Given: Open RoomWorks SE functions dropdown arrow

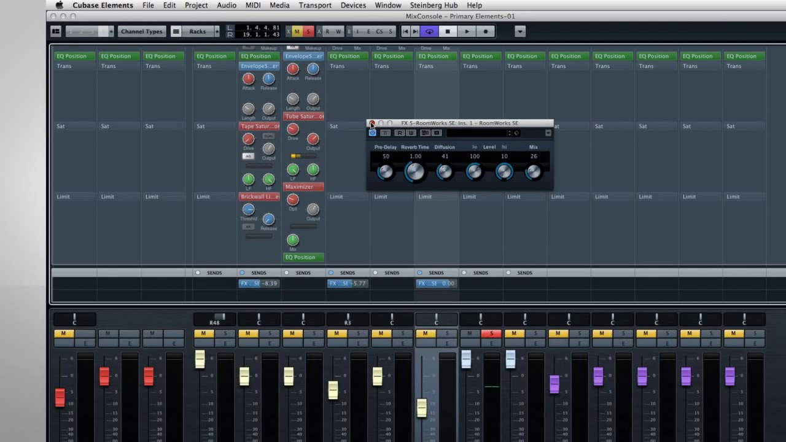Looking at the screenshot, I should click(548, 133).
